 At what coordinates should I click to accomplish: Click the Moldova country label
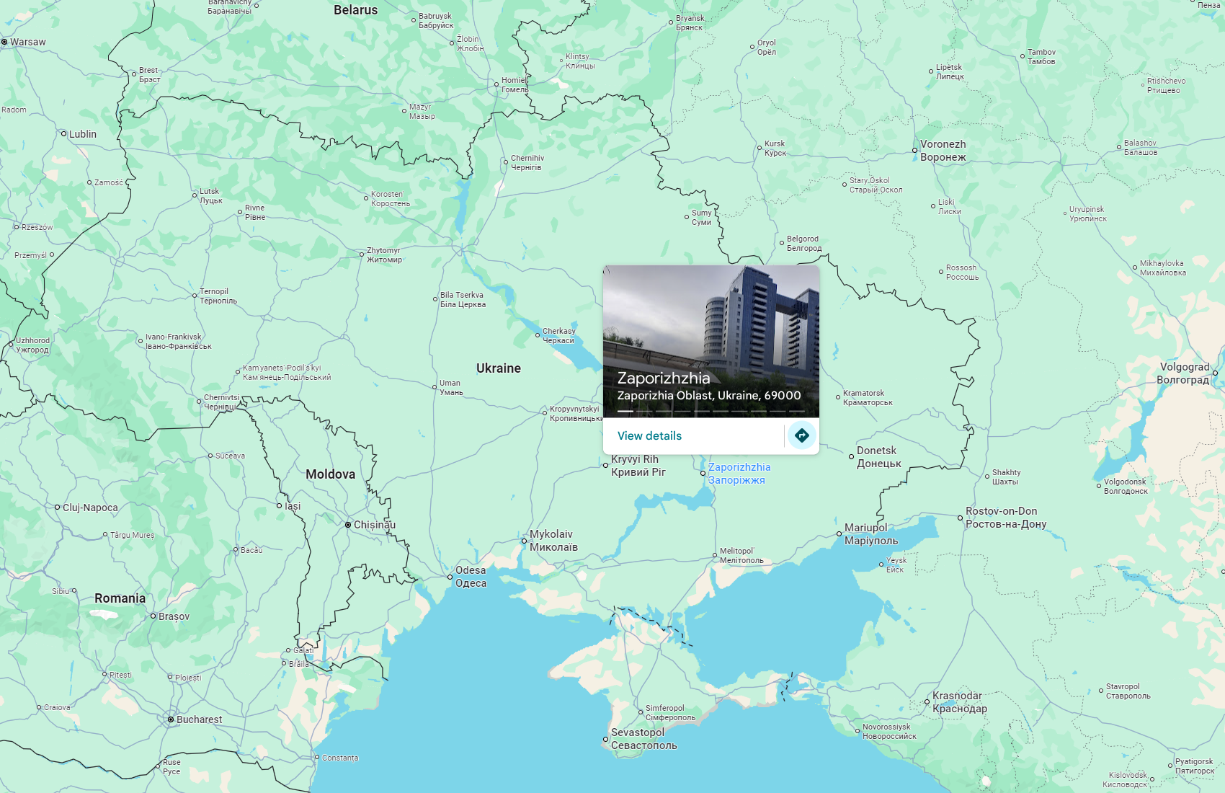click(331, 474)
